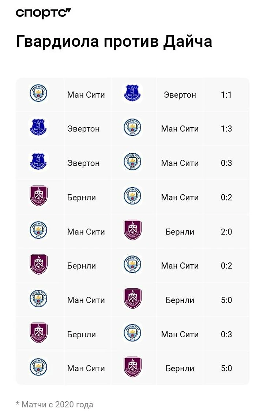This screenshot has height=416, width=267.
Task: Click the Эвертон name in the 1:1 row
Action: (180, 95)
